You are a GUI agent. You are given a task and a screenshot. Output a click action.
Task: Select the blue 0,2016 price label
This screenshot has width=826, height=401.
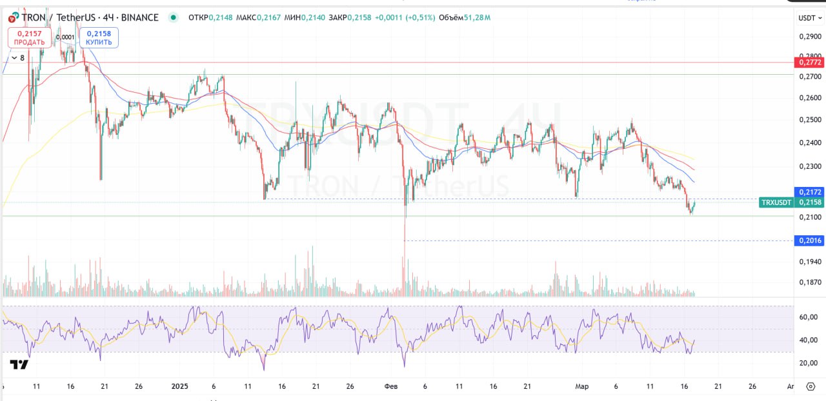[810, 240]
